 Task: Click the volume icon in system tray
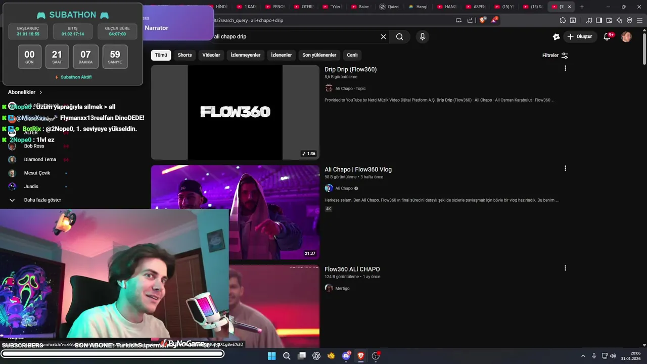613,356
